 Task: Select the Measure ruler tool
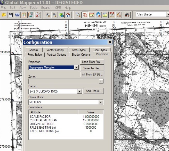pyautogui.click(x=92, y=15)
